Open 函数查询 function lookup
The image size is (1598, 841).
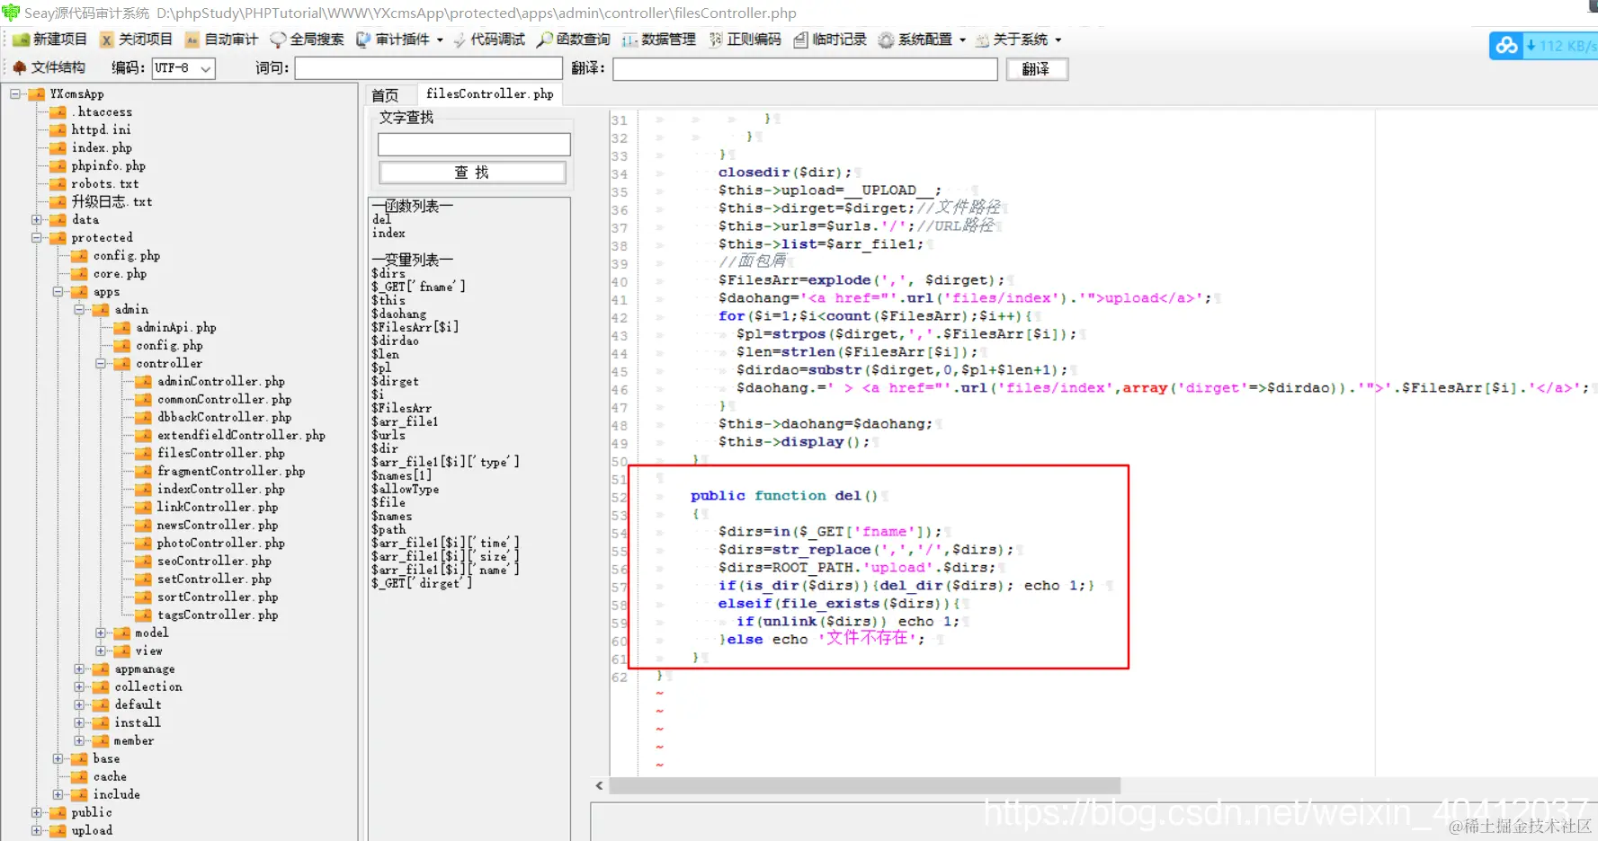pos(574,40)
